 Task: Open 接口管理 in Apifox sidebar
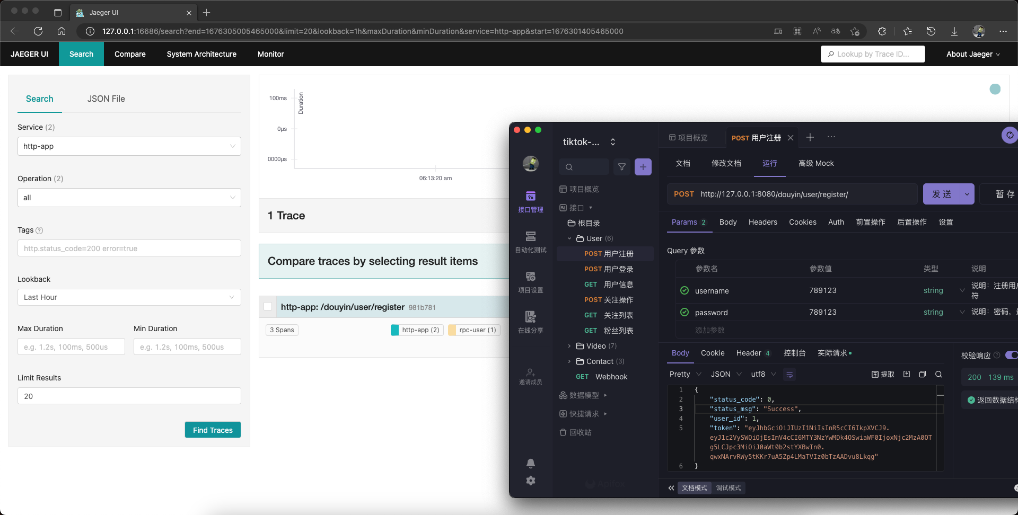(530, 202)
